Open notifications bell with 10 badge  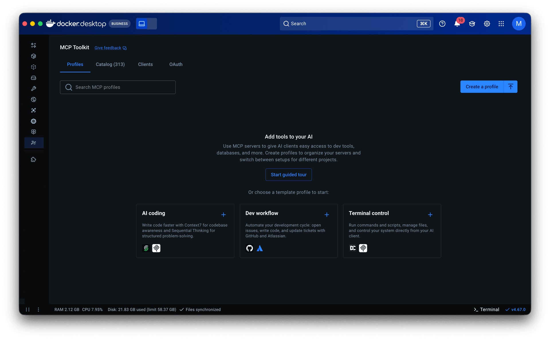coord(457,24)
